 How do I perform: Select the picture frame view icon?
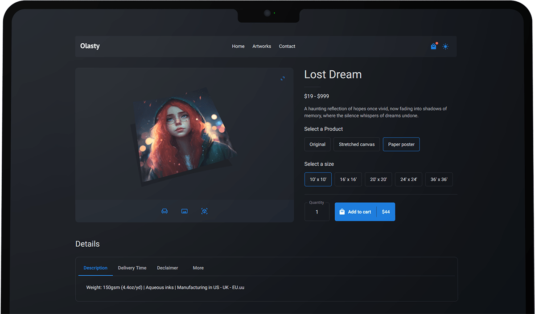point(185,211)
